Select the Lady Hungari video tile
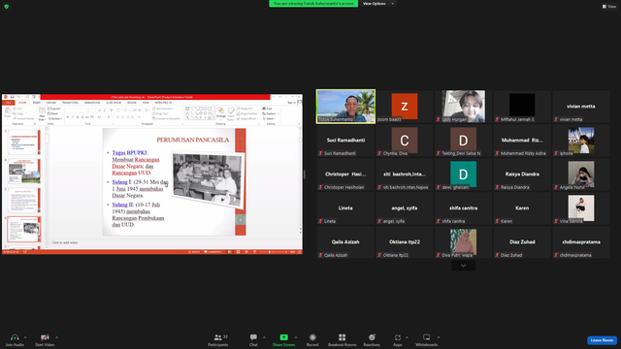Image resolution: width=621 pixels, height=349 pixels. tap(464, 107)
